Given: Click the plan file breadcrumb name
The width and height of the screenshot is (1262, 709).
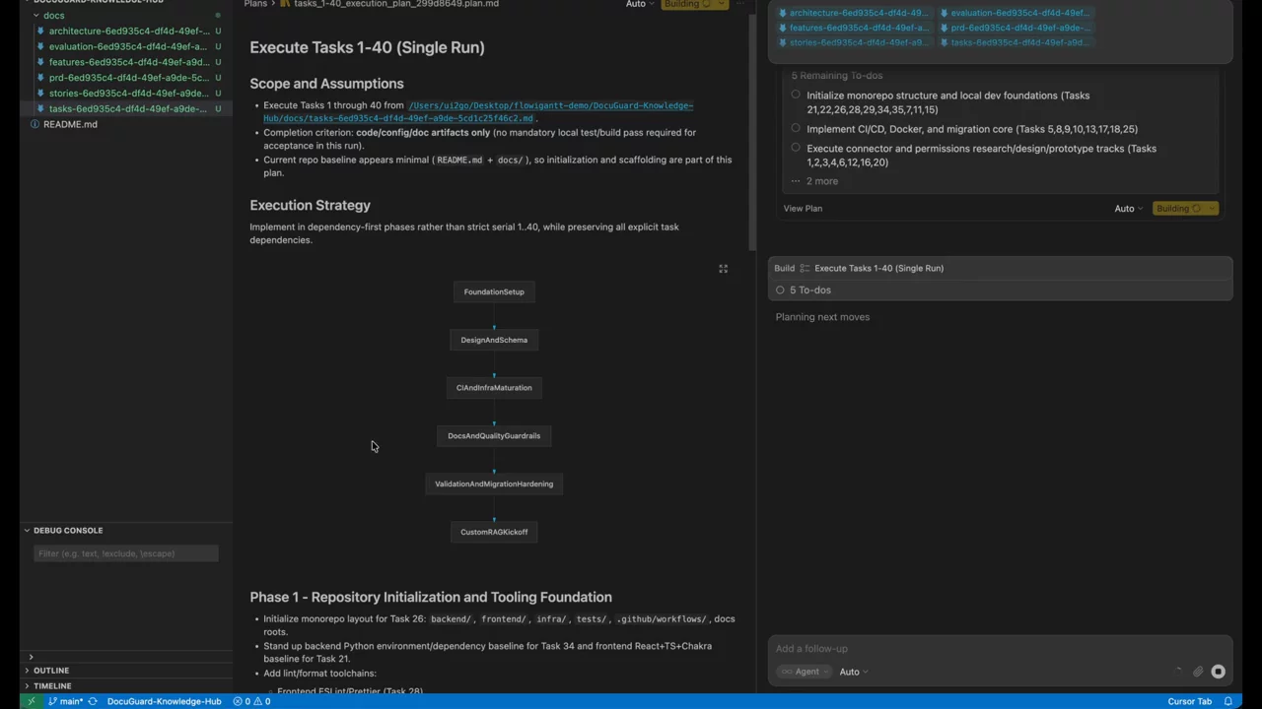Looking at the screenshot, I should click(395, 4).
